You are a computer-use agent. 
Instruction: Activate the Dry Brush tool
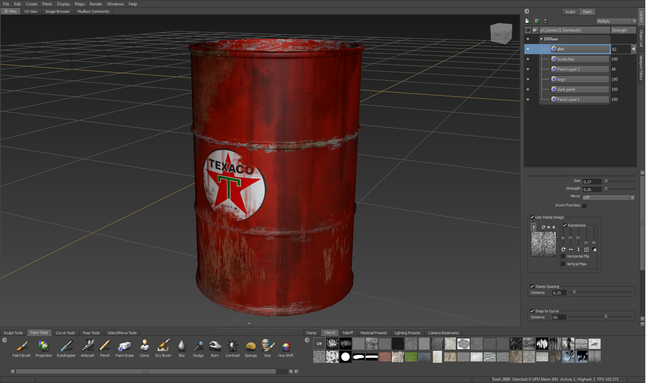pyautogui.click(x=163, y=348)
